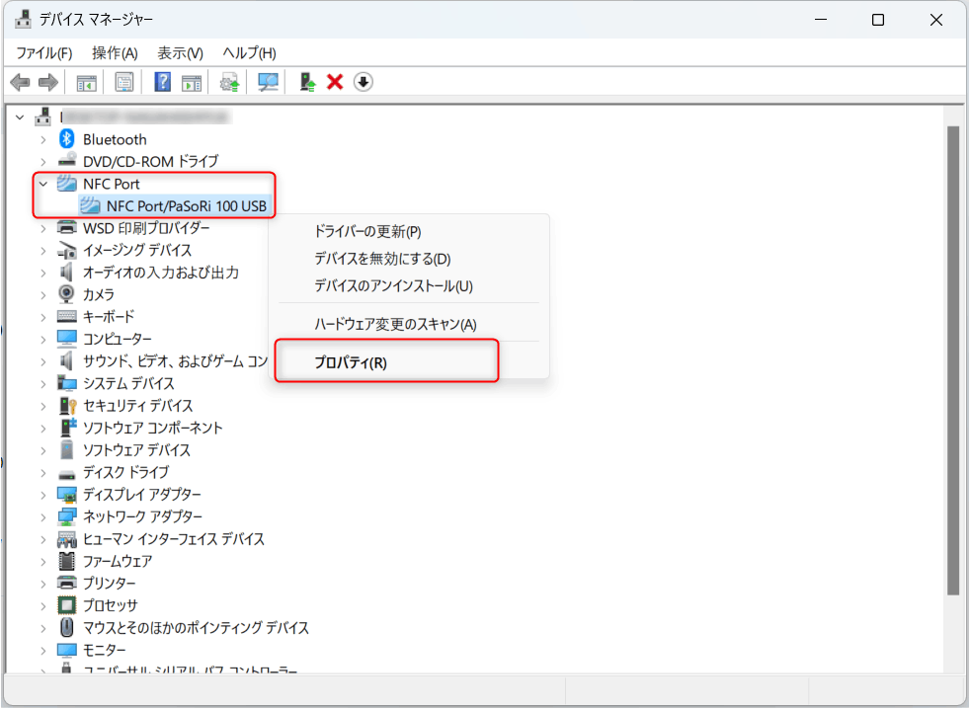Collapse the NFC Port category
Image resolution: width=971 pixels, height=709 pixels.
click(x=43, y=184)
